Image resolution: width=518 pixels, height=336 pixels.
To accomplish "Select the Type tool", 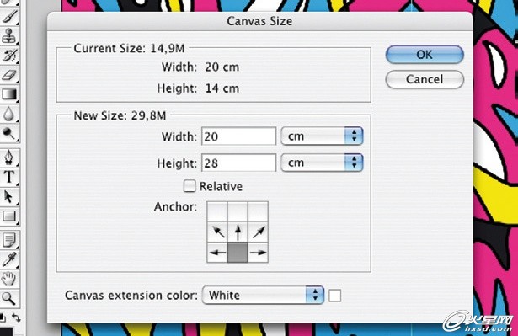I will [9, 177].
